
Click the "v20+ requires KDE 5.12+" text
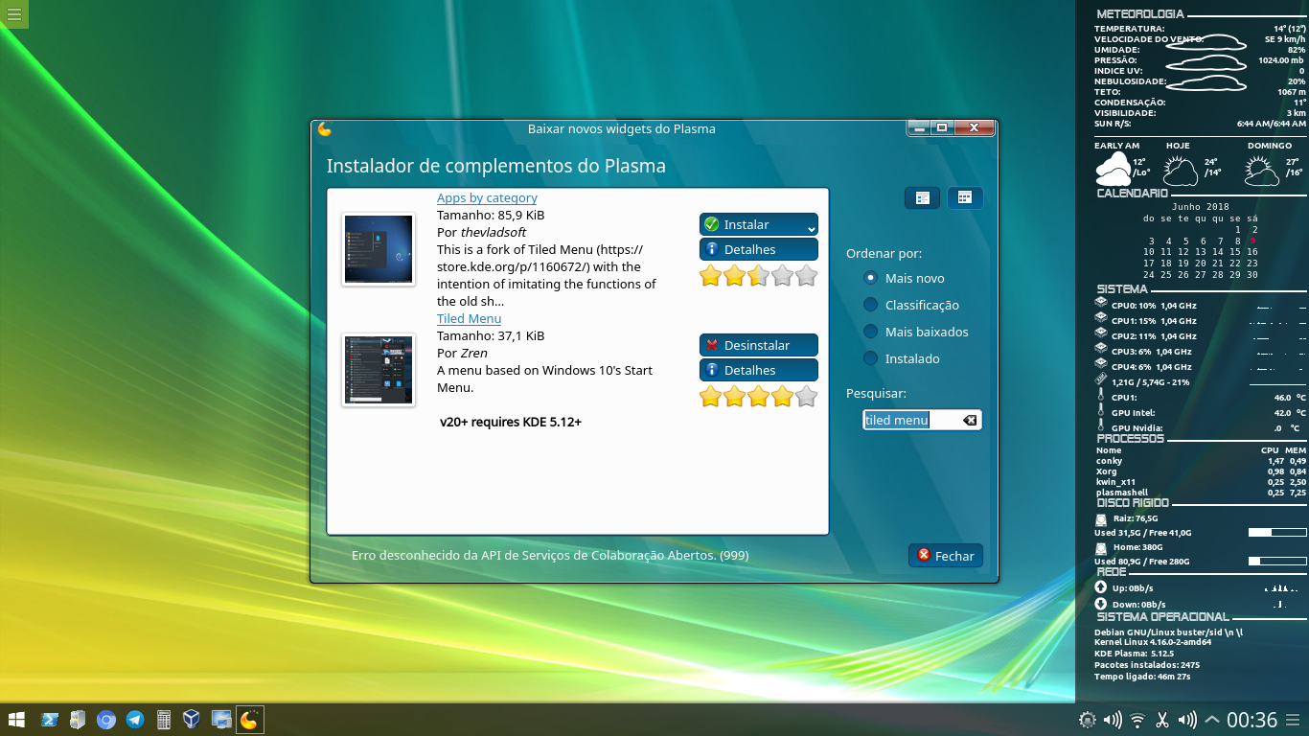click(511, 422)
